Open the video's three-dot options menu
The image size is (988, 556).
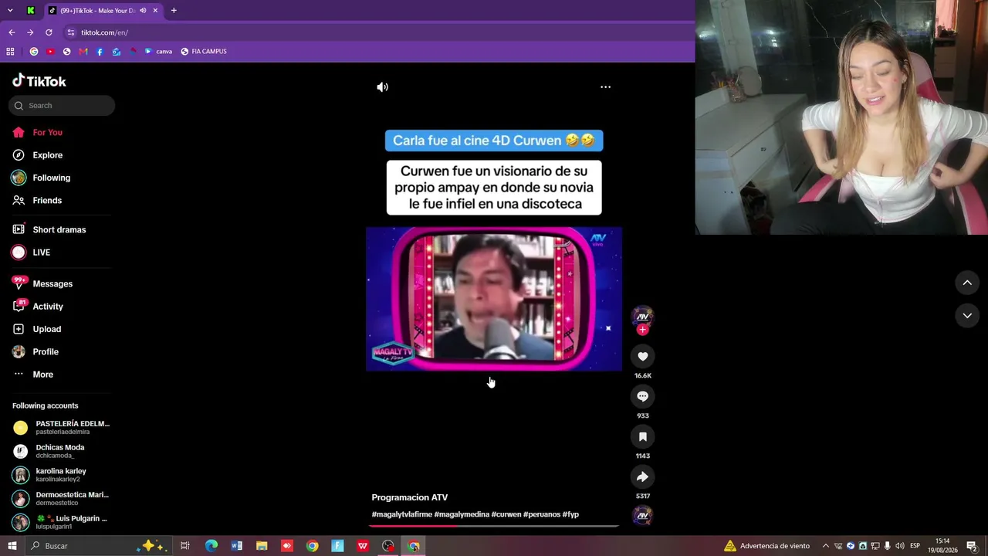tap(605, 87)
